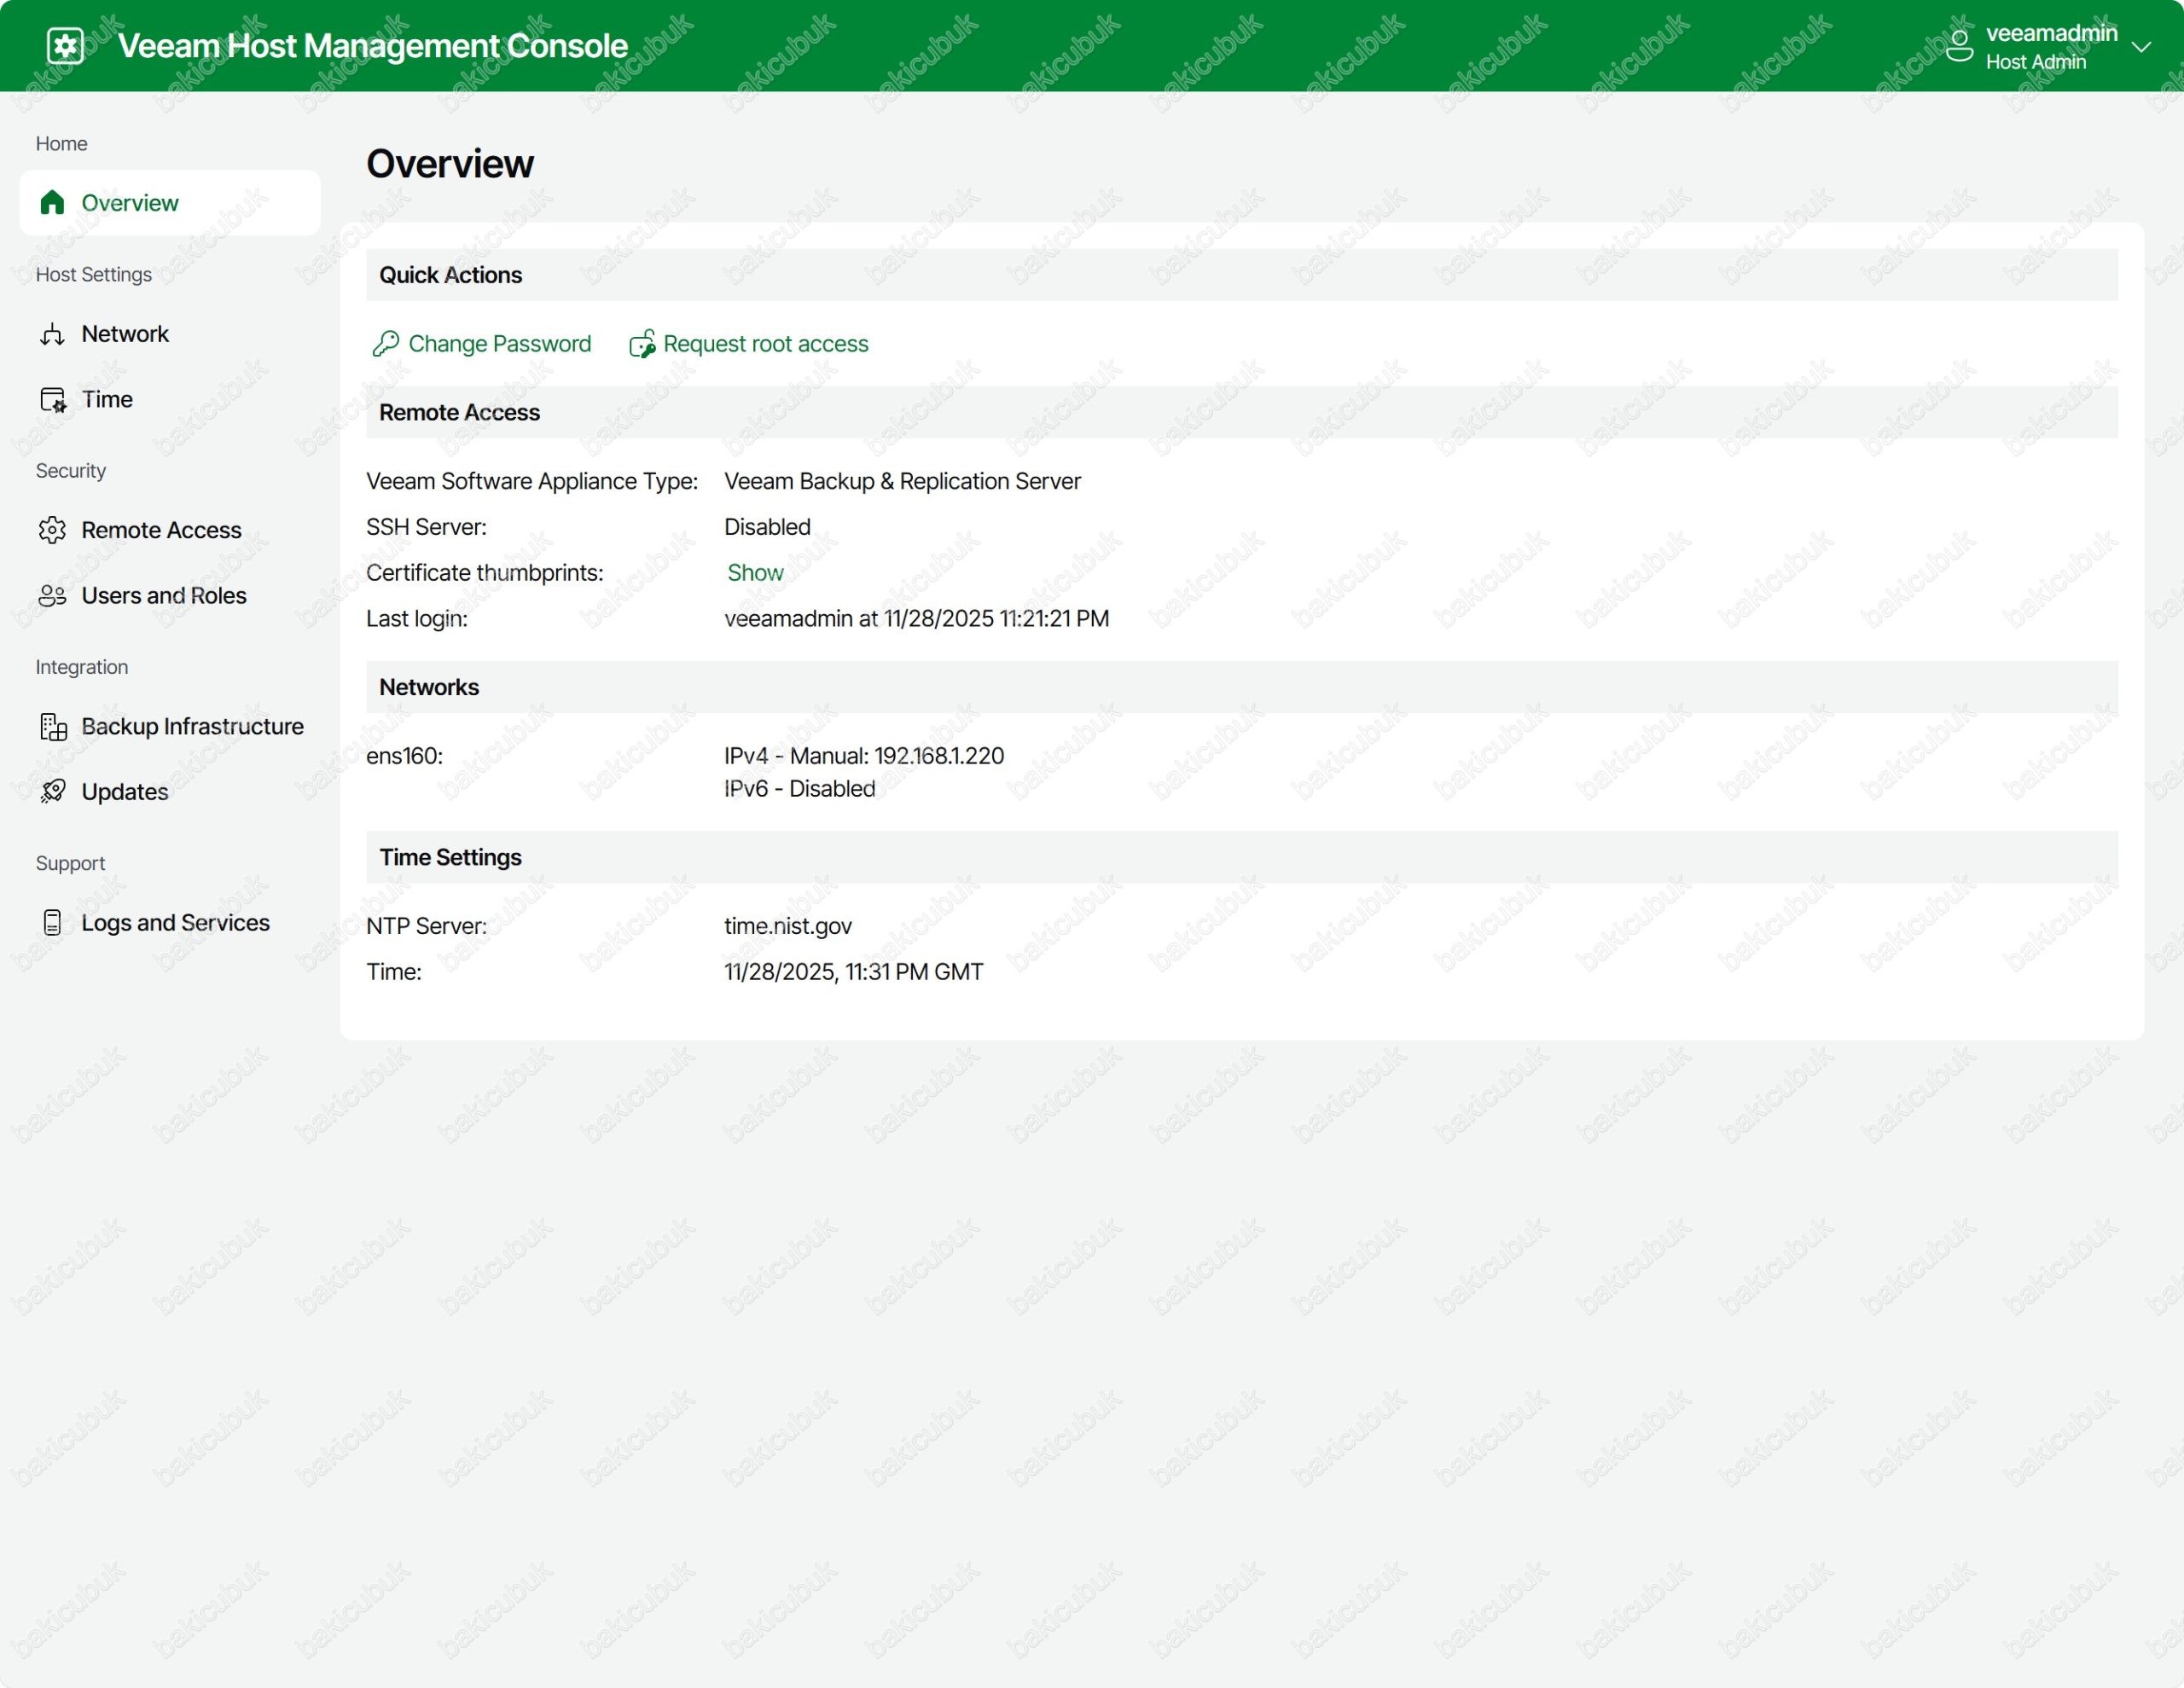Click the Users and Roles people icon
This screenshot has height=1688, width=2184.
point(52,596)
